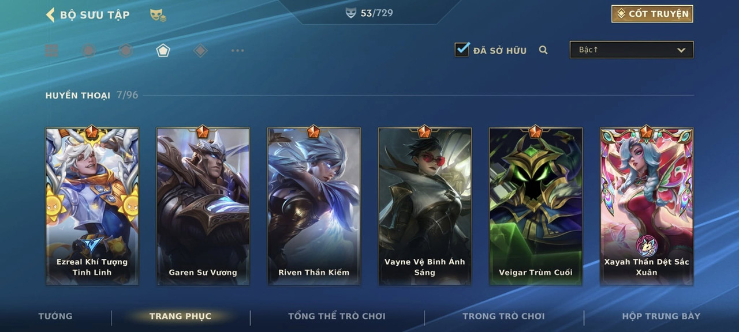Select the second circular rarity filter icon
This screenshot has height=332, width=739.
pyautogui.click(x=88, y=51)
